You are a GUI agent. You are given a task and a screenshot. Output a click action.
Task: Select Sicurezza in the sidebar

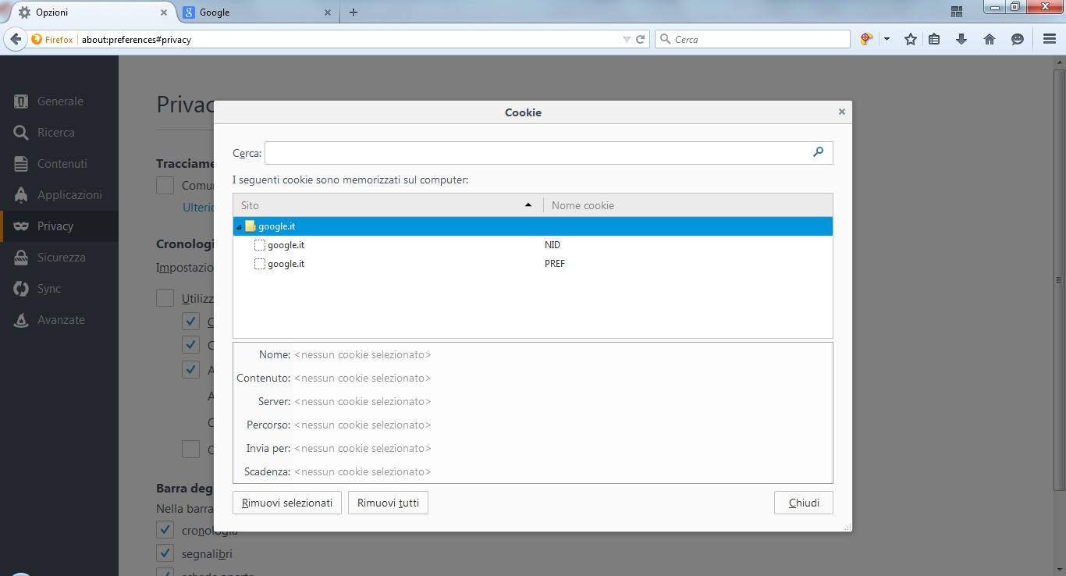point(22,257)
